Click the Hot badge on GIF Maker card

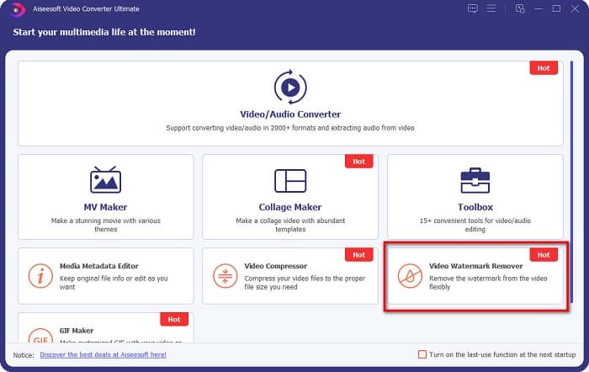pyautogui.click(x=174, y=319)
